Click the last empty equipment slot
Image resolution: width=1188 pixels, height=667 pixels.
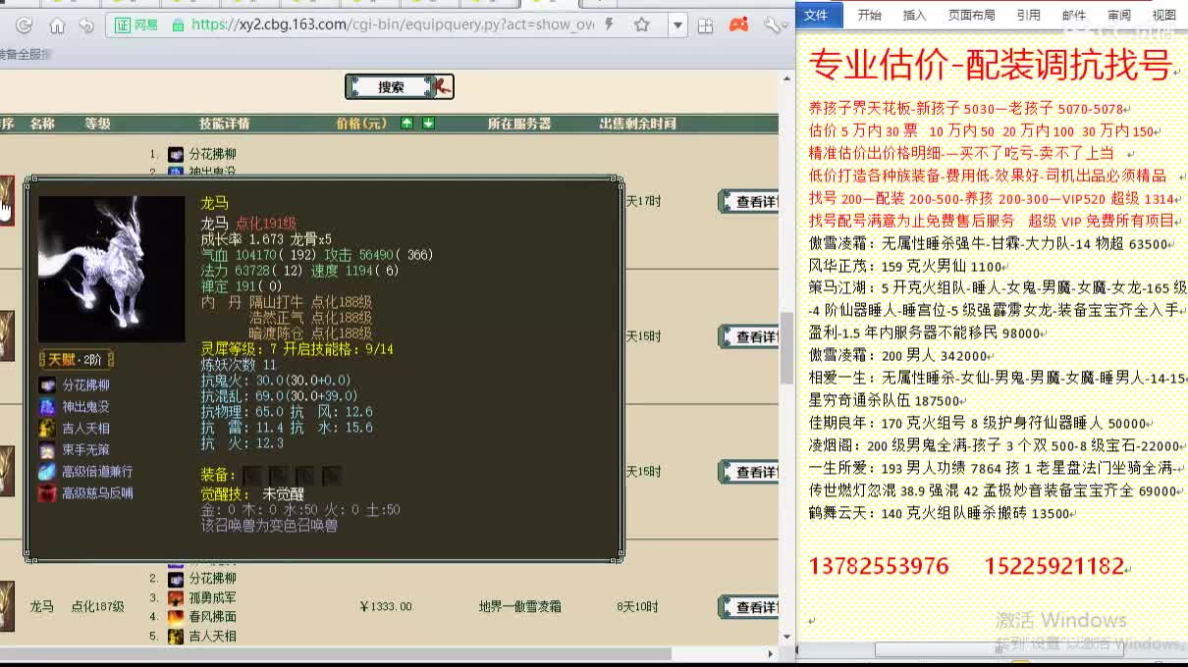click(x=332, y=475)
